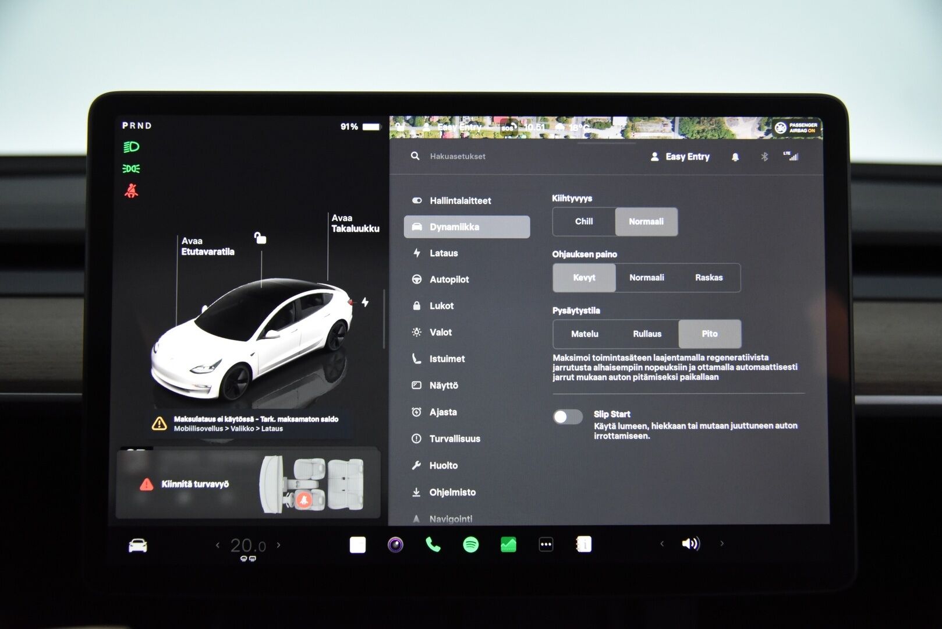Set steering weight to Normaali
The width and height of the screenshot is (942, 629).
(x=647, y=278)
